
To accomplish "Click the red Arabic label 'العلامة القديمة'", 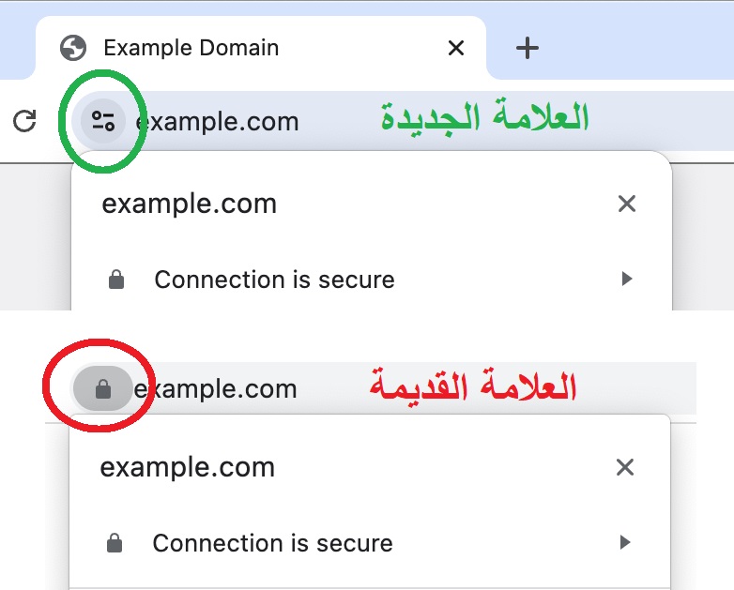I will (x=472, y=386).
